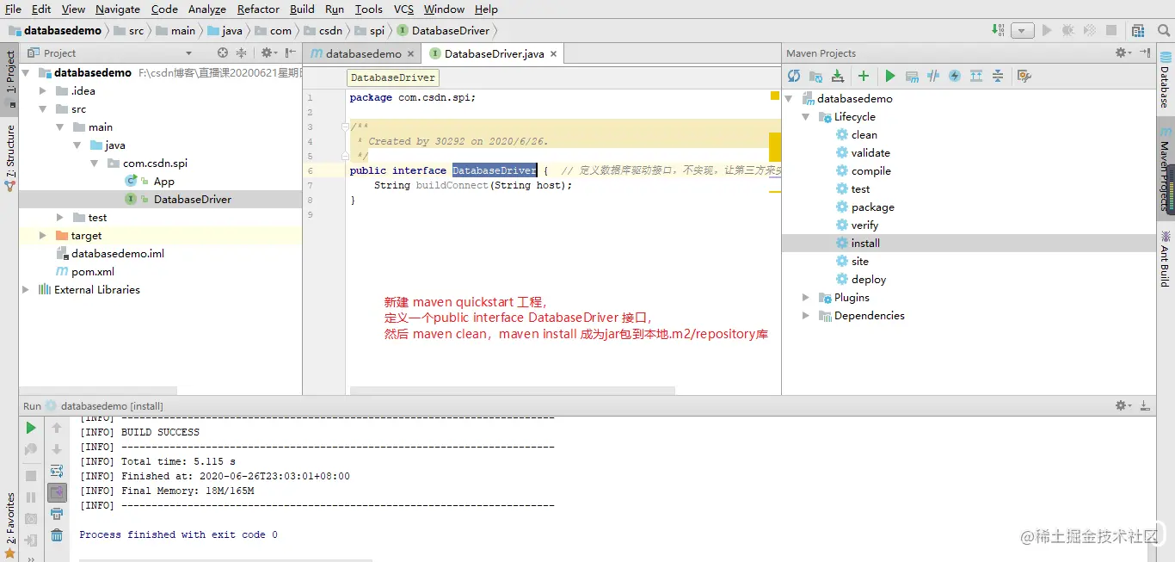This screenshot has width=1175, height=562.
Task: Click Show Dependencies icon in Maven toolbar
Action: point(976,76)
